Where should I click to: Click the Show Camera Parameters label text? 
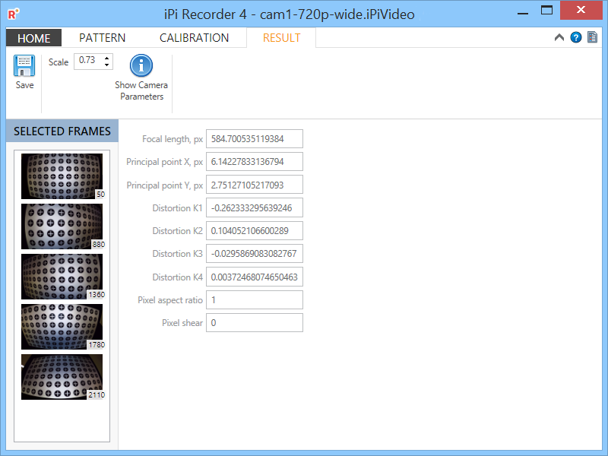point(141,90)
